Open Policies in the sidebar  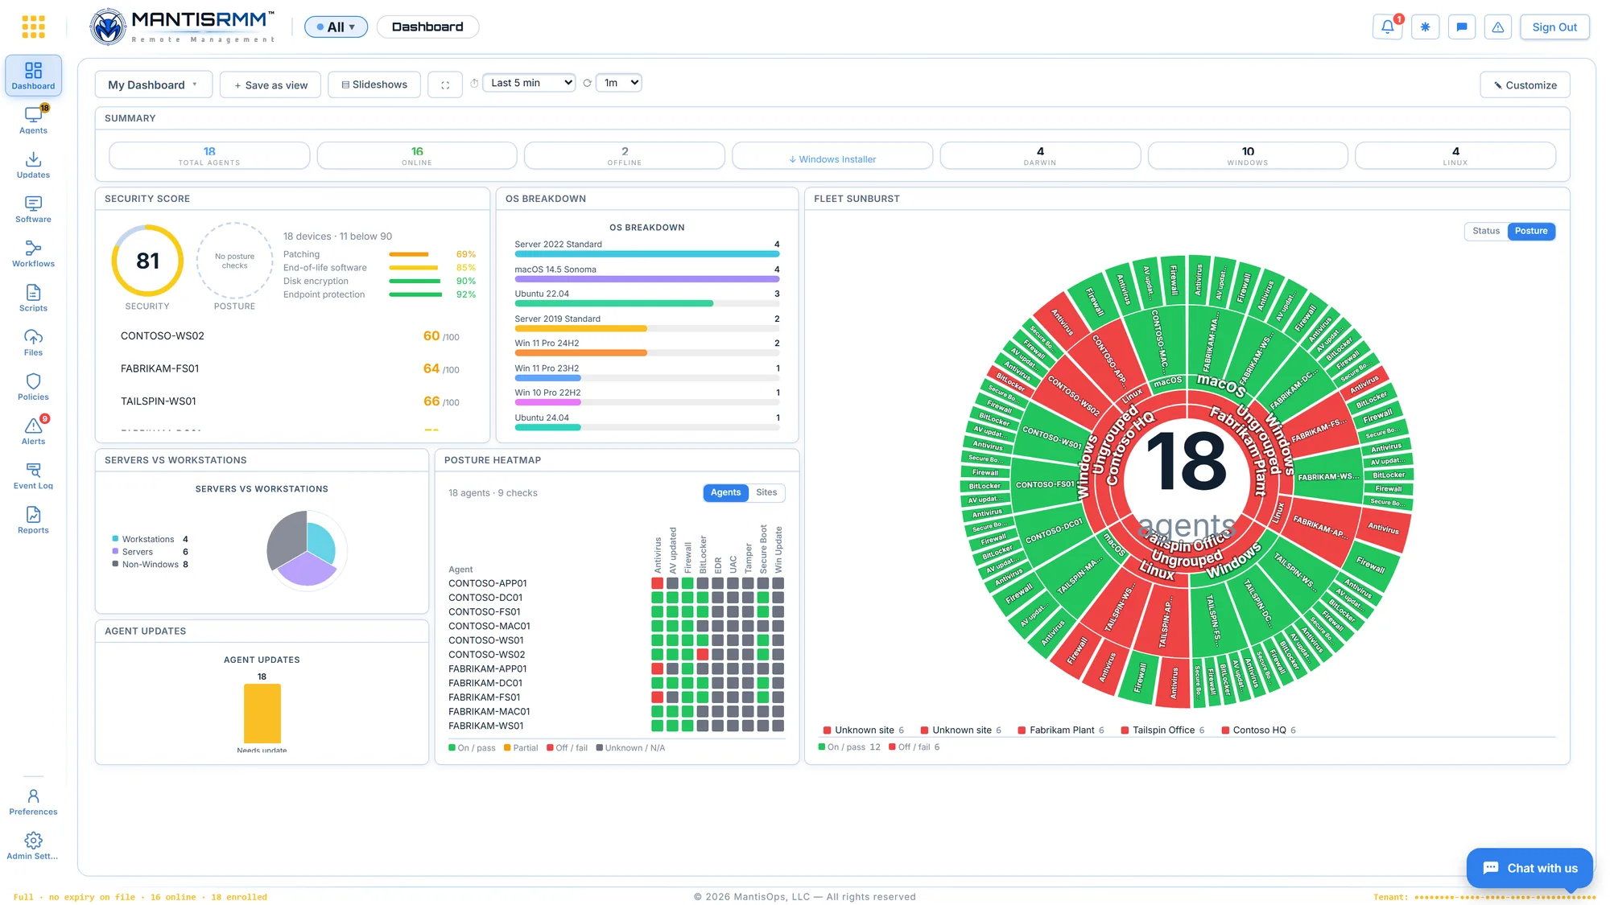click(33, 386)
